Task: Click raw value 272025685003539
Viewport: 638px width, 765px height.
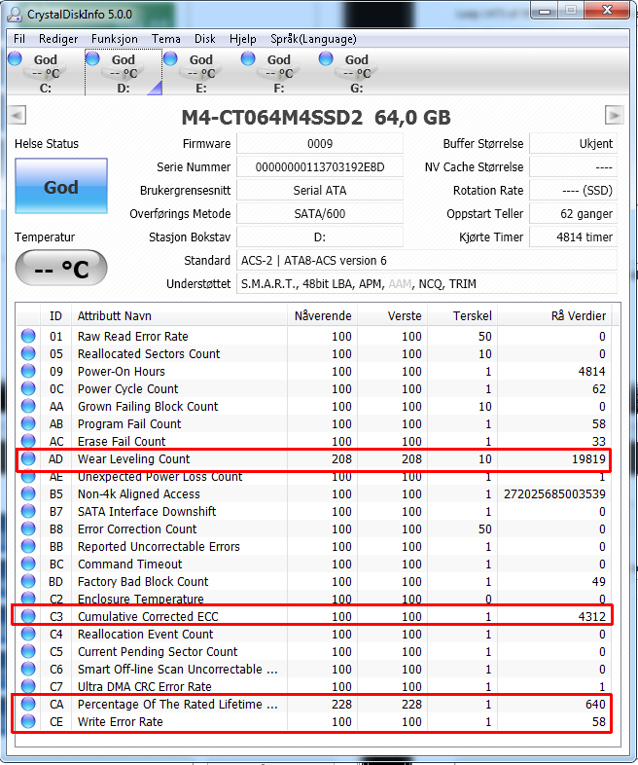Action: (x=554, y=494)
